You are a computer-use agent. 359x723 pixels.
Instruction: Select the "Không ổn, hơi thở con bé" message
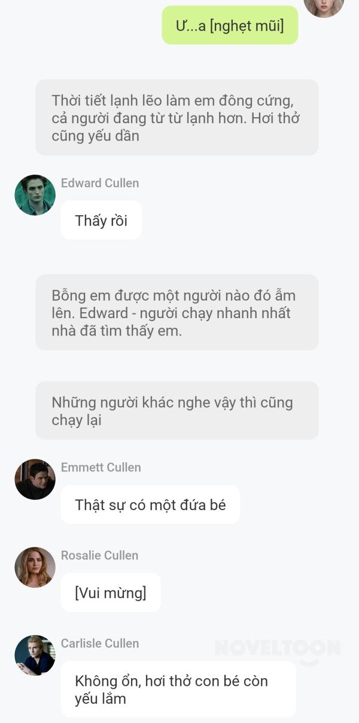point(178,689)
